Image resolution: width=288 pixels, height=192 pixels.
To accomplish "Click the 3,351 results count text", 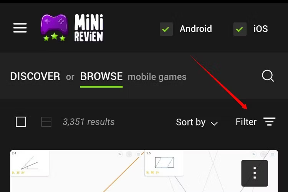I will pos(89,122).
